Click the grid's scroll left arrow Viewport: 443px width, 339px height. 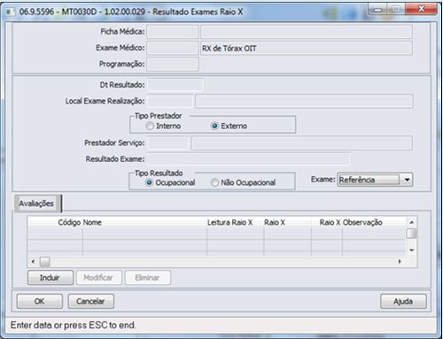(33, 261)
